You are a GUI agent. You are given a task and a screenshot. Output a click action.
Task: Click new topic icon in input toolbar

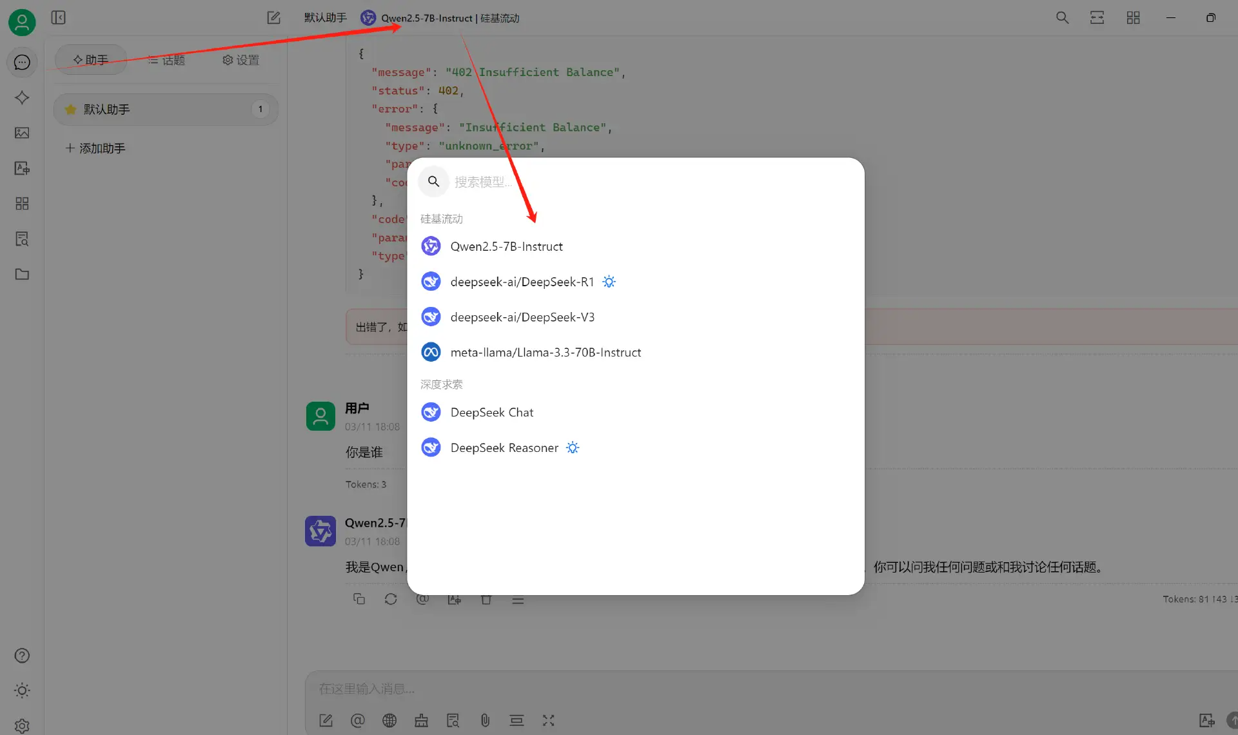click(326, 720)
